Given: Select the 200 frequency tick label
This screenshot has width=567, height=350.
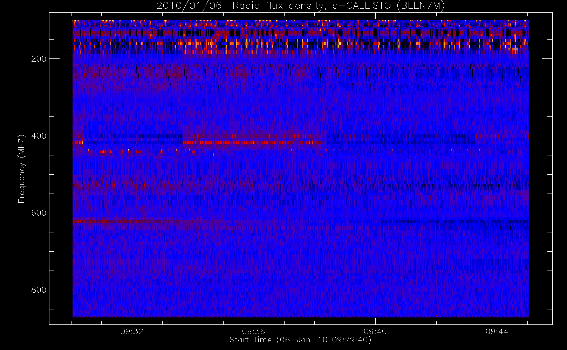Looking at the screenshot, I should tap(39, 59).
